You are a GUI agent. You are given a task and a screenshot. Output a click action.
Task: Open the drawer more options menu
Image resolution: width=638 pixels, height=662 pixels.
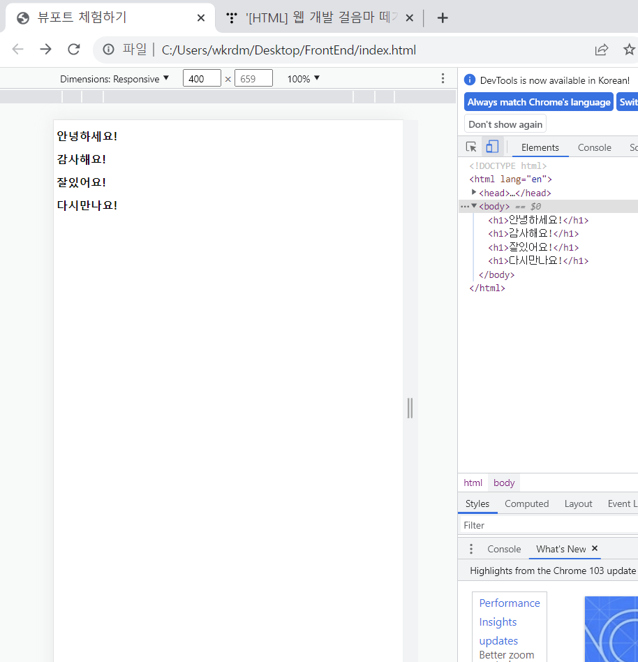[471, 549]
